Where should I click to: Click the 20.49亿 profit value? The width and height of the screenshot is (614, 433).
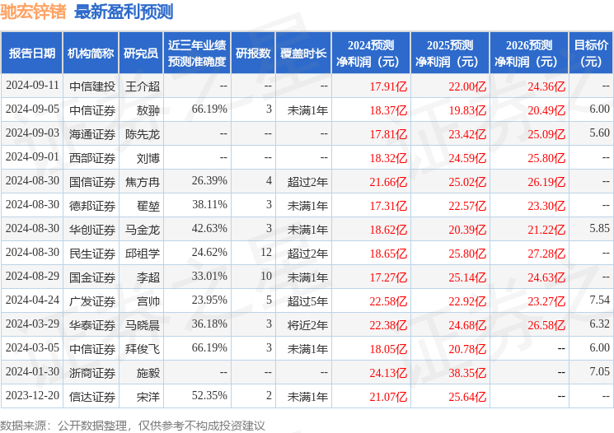(x=546, y=110)
